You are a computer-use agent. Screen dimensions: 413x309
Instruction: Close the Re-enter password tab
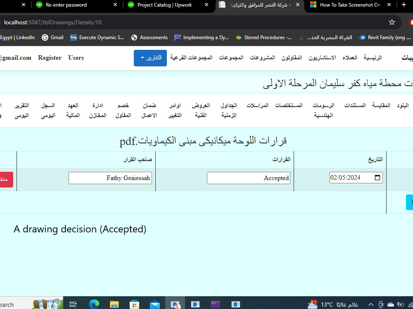click(x=115, y=5)
